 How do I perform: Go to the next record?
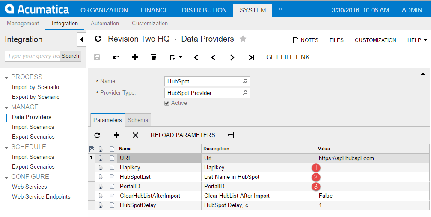point(232,57)
